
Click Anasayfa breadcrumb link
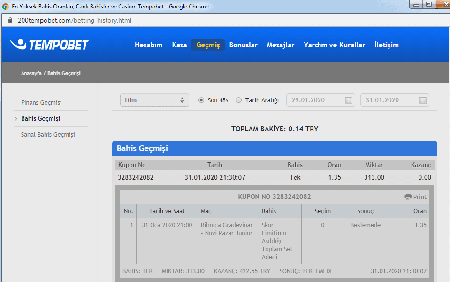click(x=31, y=73)
